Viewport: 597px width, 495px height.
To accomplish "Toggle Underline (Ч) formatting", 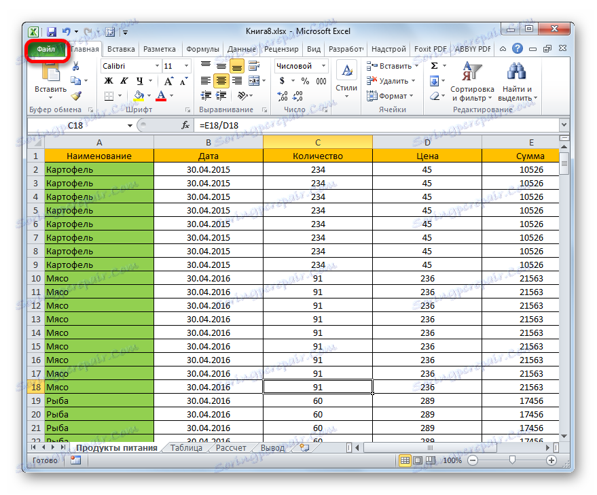I will [140, 81].
